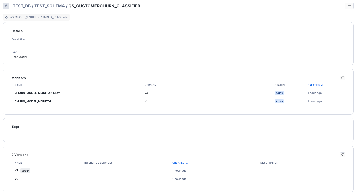Click the 2 Versions heading
Image resolution: width=358 pixels, height=194 pixels.
coord(20,155)
